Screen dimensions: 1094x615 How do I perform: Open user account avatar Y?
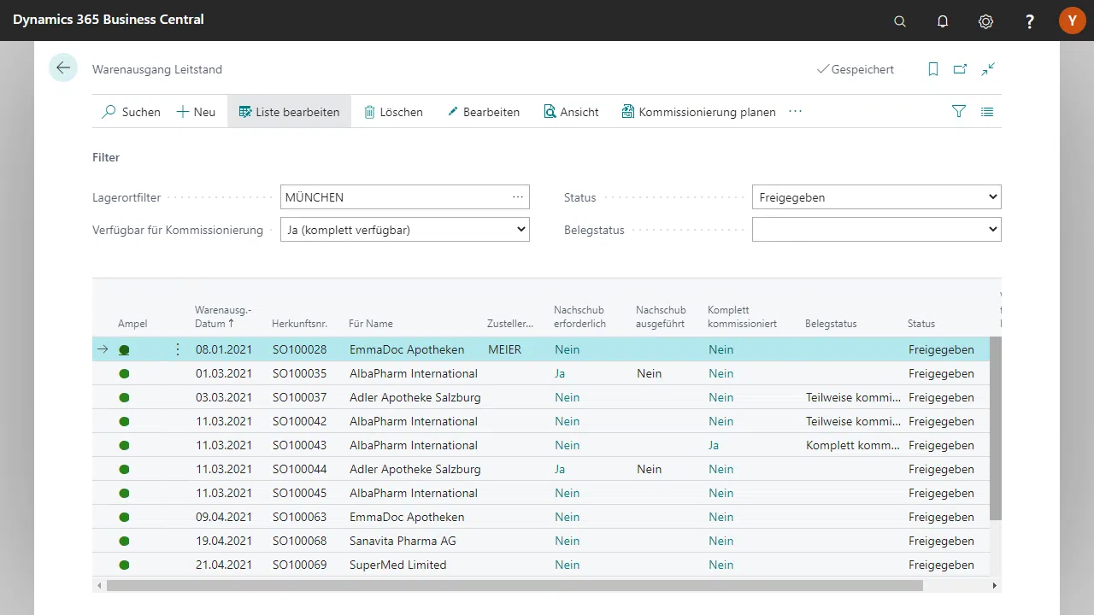point(1072,20)
